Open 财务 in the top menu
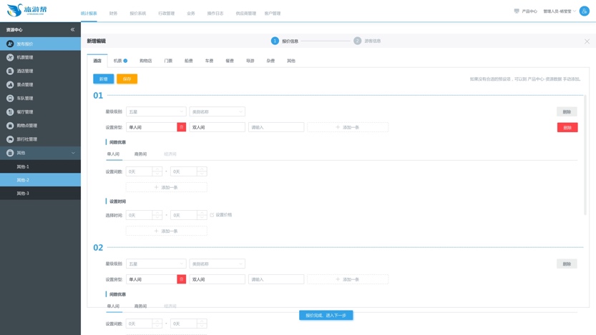Viewport: 596px width, 335px height. pos(113,13)
